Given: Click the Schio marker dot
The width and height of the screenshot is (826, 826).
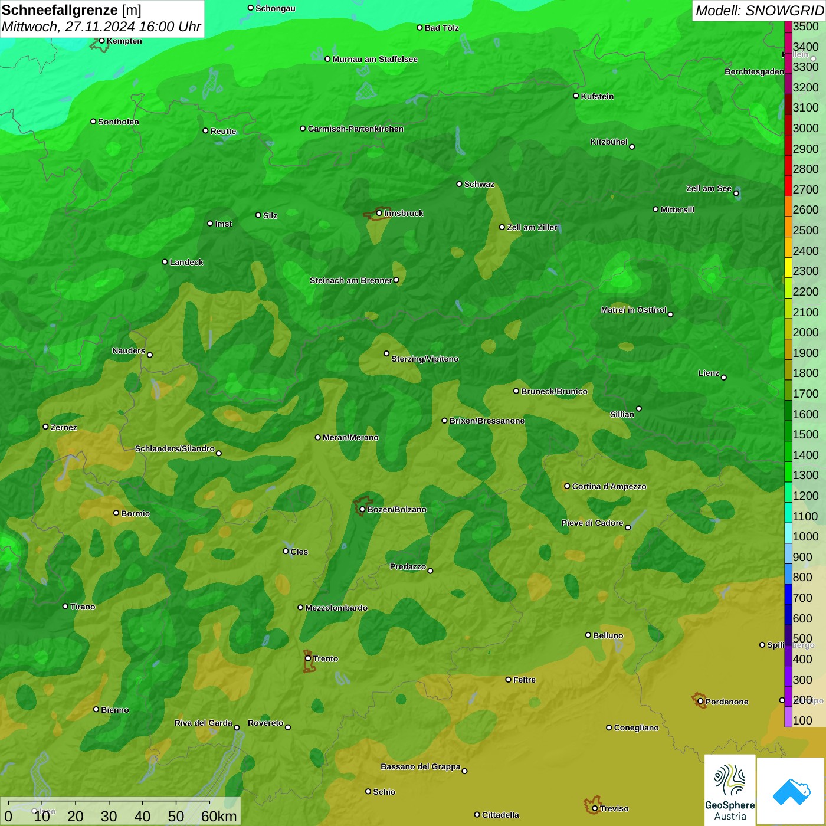Looking at the screenshot, I should point(368,791).
